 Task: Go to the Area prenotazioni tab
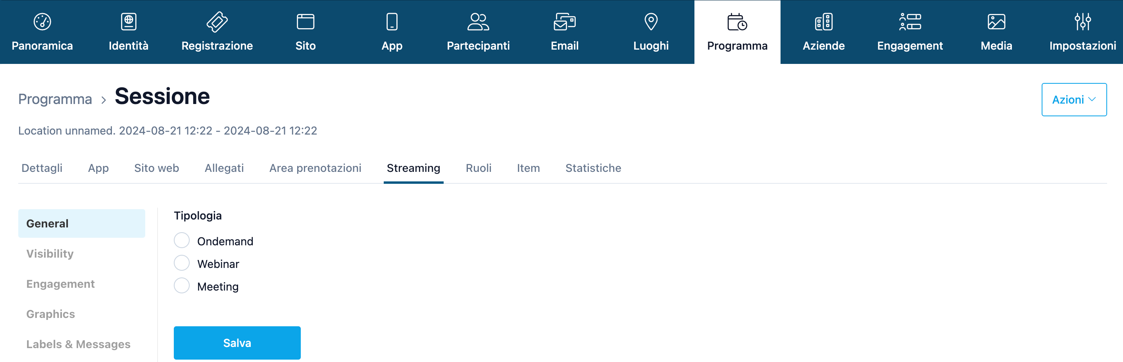[x=315, y=168]
